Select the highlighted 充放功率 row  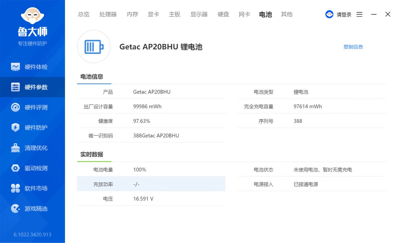click(x=151, y=184)
